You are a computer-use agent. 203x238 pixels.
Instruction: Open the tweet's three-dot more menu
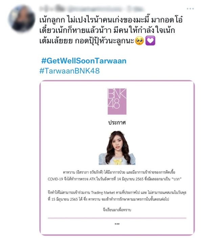(190, 9)
